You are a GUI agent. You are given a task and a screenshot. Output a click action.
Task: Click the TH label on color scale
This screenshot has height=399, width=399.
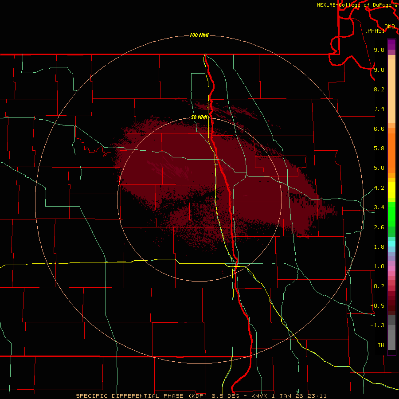point(381,345)
